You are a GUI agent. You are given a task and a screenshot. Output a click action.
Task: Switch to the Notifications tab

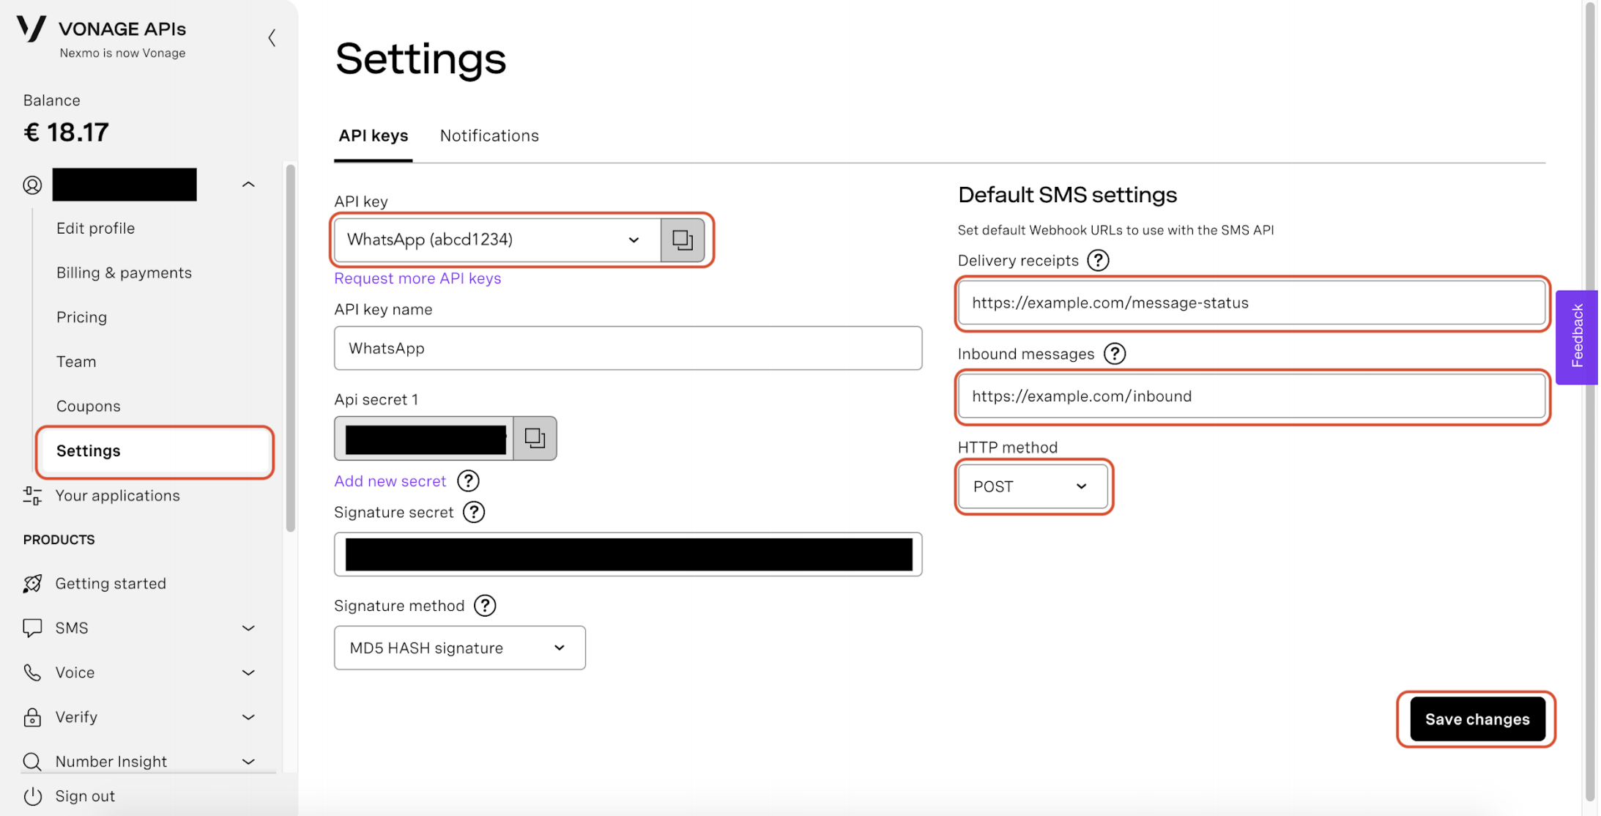pyautogui.click(x=489, y=136)
